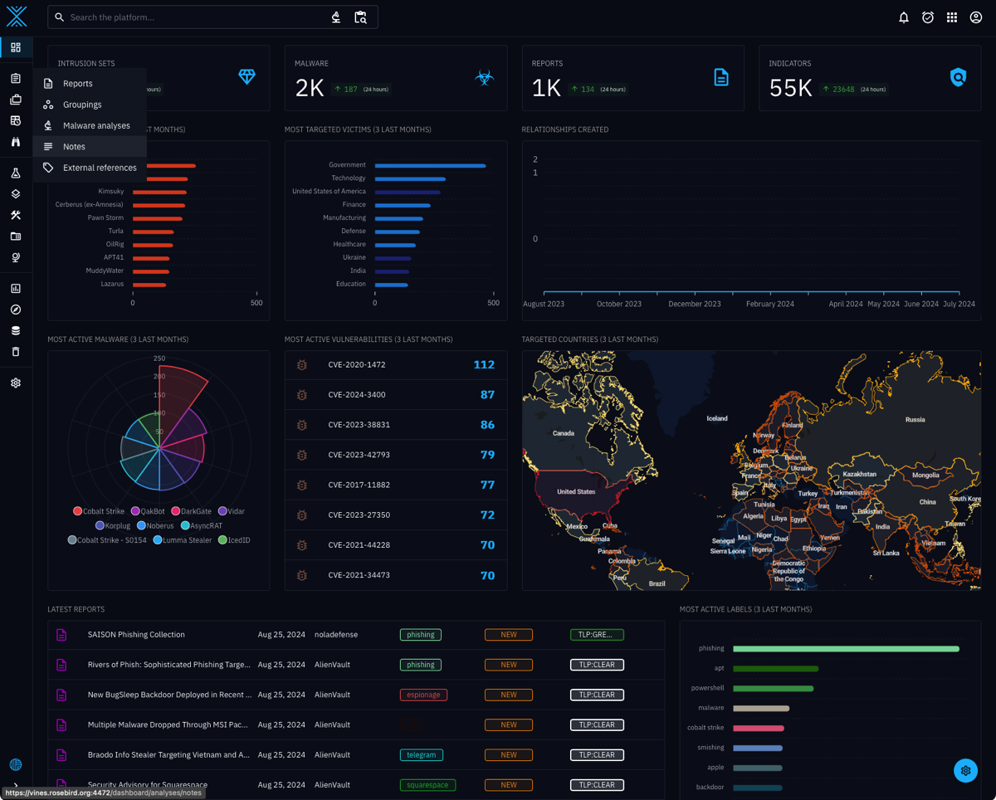996x800 pixels.
Task: Open the triggers alarm clock icon
Action: (928, 17)
